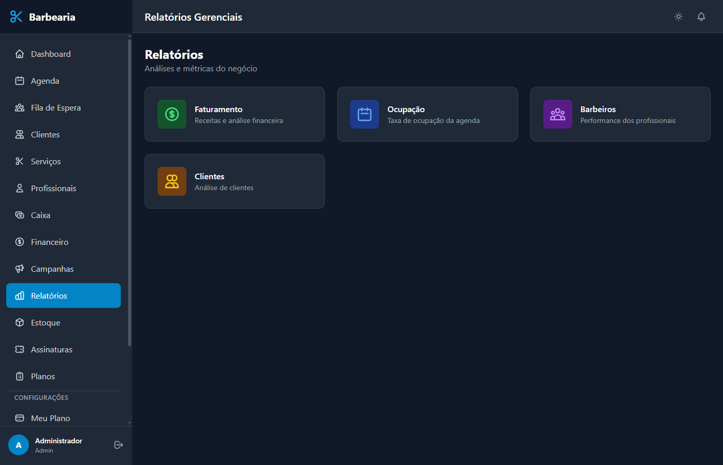Click the purple Barbeiros group icon
This screenshot has height=465, width=723.
coord(558,114)
